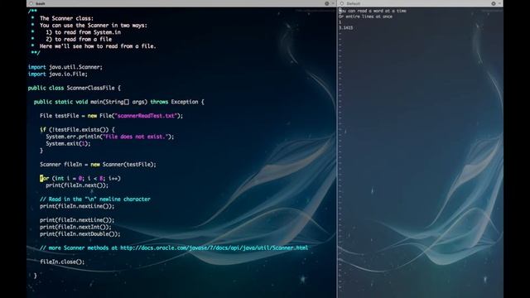
Task: Click the 'import java.io.File;' line
Action: pyautogui.click(x=58, y=74)
